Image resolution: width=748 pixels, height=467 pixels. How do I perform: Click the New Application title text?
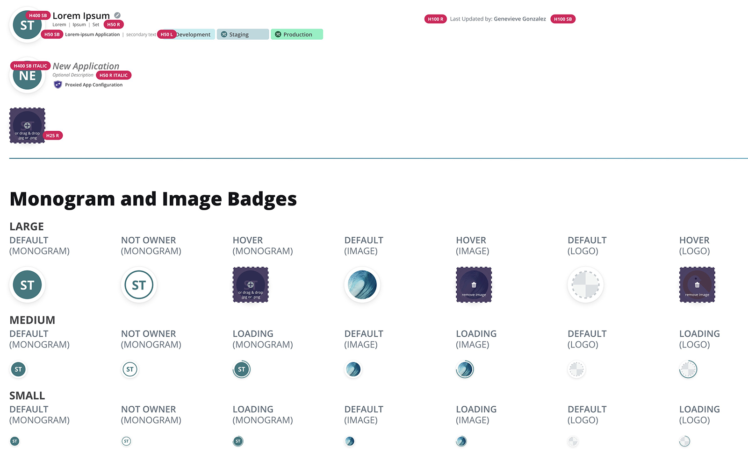click(x=86, y=66)
